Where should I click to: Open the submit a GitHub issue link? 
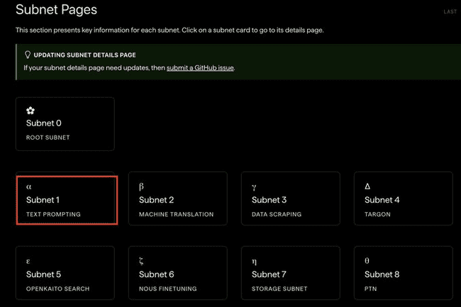click(x=200, y=68)
